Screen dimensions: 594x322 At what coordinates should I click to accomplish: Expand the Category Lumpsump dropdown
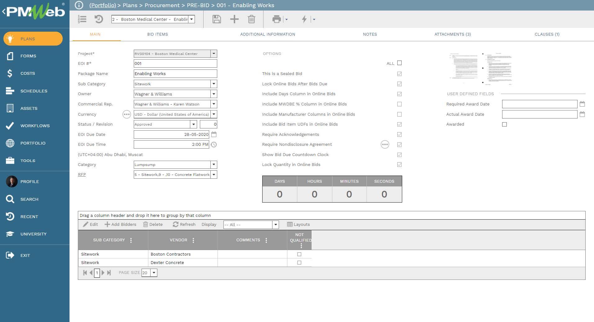pyautogui.click(x=214, y=165)
